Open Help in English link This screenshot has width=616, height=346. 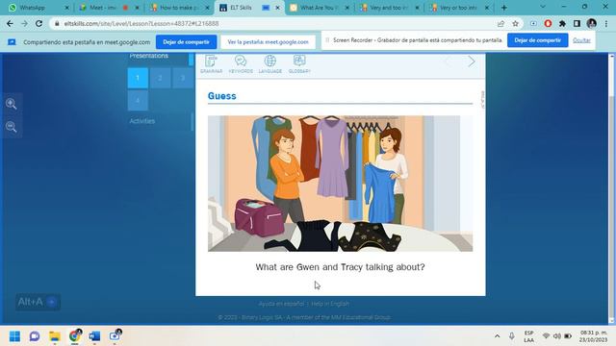(330, 304)
